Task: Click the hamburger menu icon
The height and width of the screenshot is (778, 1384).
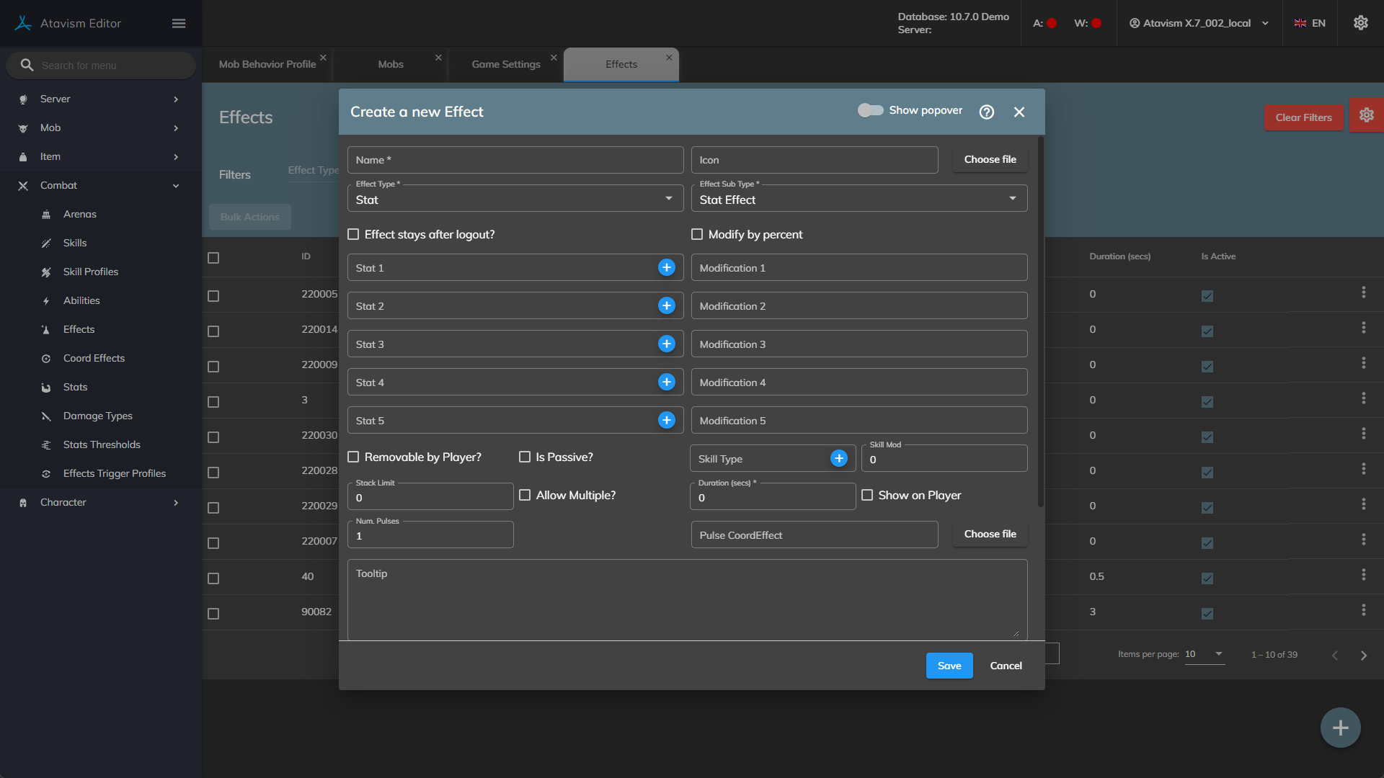Action: (x=179, y=23)
